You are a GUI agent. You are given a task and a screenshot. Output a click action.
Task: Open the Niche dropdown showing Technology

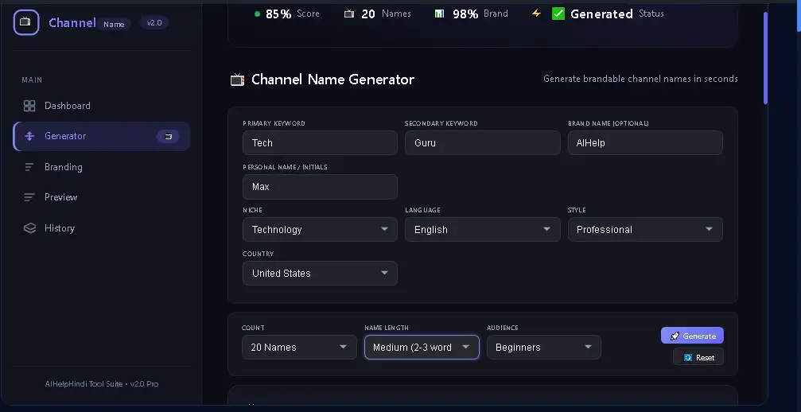320,229
